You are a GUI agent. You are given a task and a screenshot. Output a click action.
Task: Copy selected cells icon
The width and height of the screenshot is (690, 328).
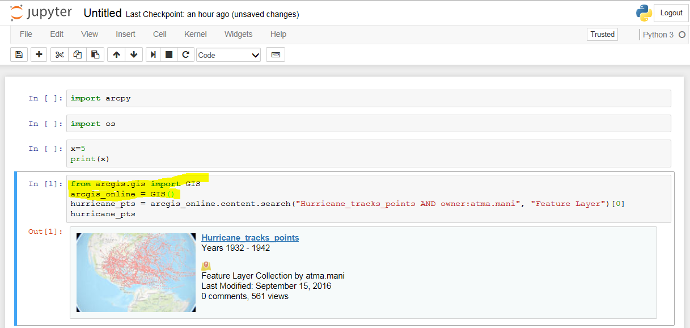click(x=77, y=54)
